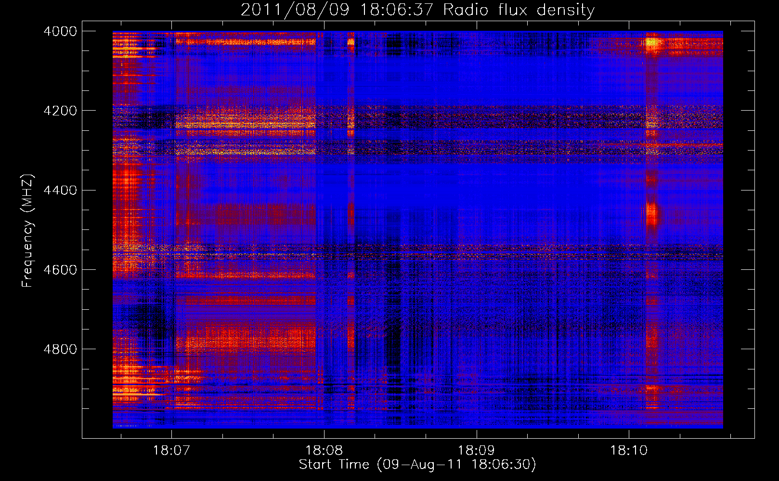Screen dimensions: 779x481
Task: Click the 18:08 time axis label
Action: coord(324,451)
